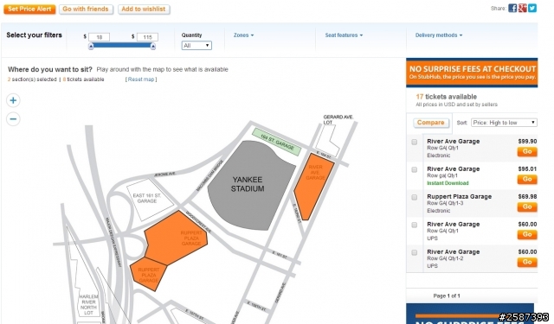Viewport: 554px width, 324px height.
Task: Click Go with friends button
Action: (x=86, y=10)
